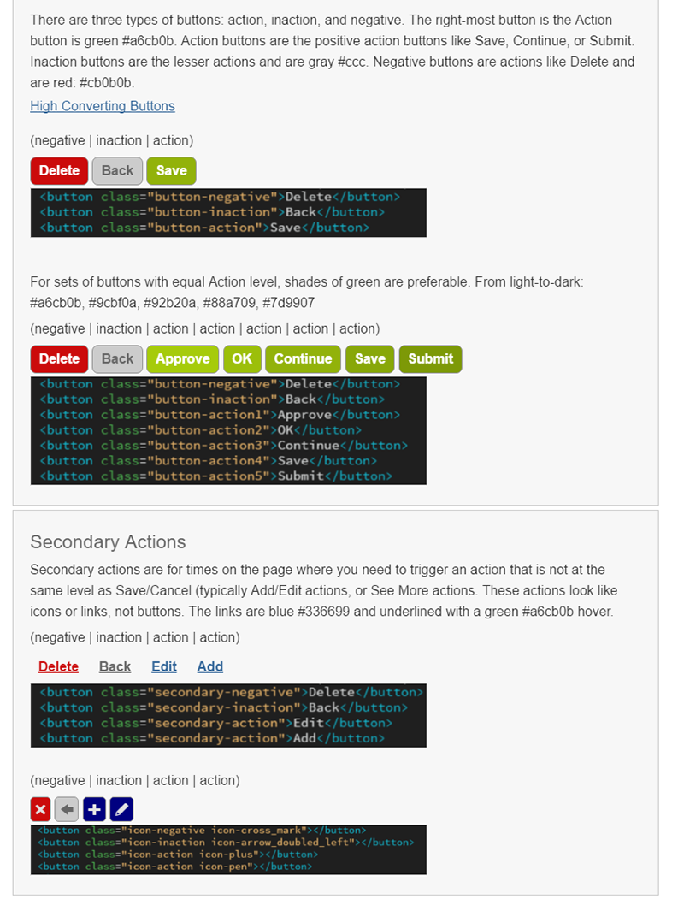Hit the green Continue button
Screen dimensions: 684x911
[303, 359]
